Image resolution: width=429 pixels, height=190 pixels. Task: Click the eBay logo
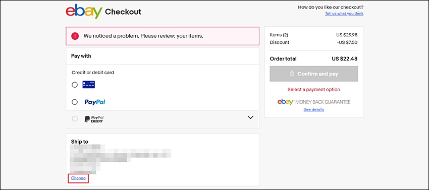84,12
